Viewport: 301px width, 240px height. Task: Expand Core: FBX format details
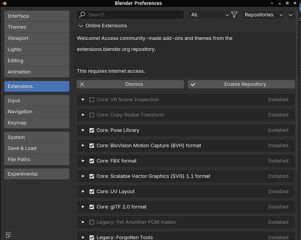tap(83, 161)
